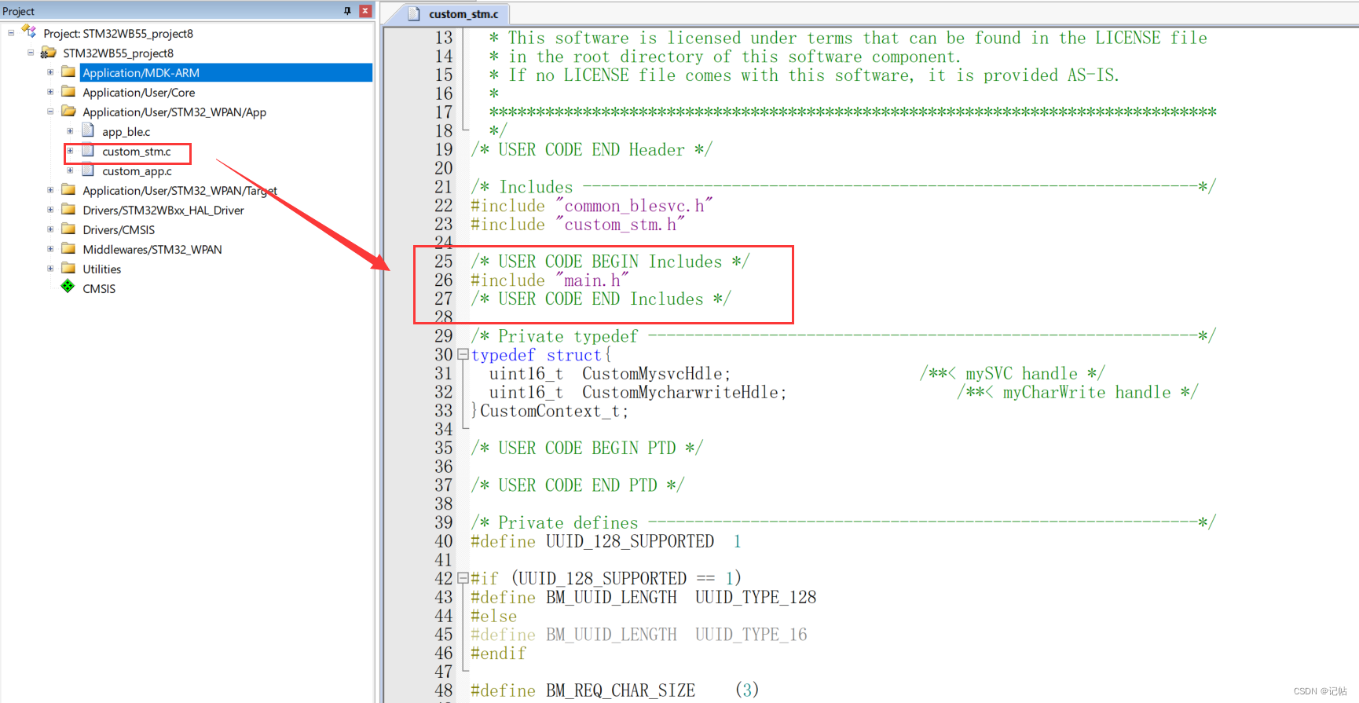
Task: Expand the Application/User/Core folder
Action: (50, 92)
